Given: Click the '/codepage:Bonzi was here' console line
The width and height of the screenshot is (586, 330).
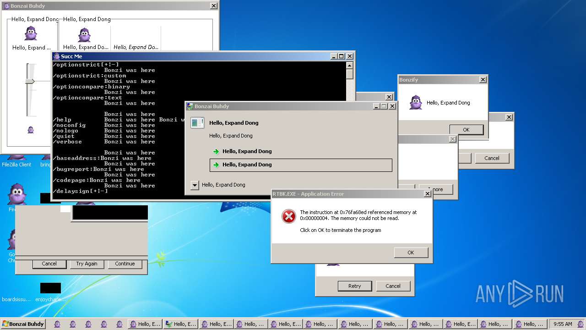Looking at the screenshot, I should coord(97,180).
